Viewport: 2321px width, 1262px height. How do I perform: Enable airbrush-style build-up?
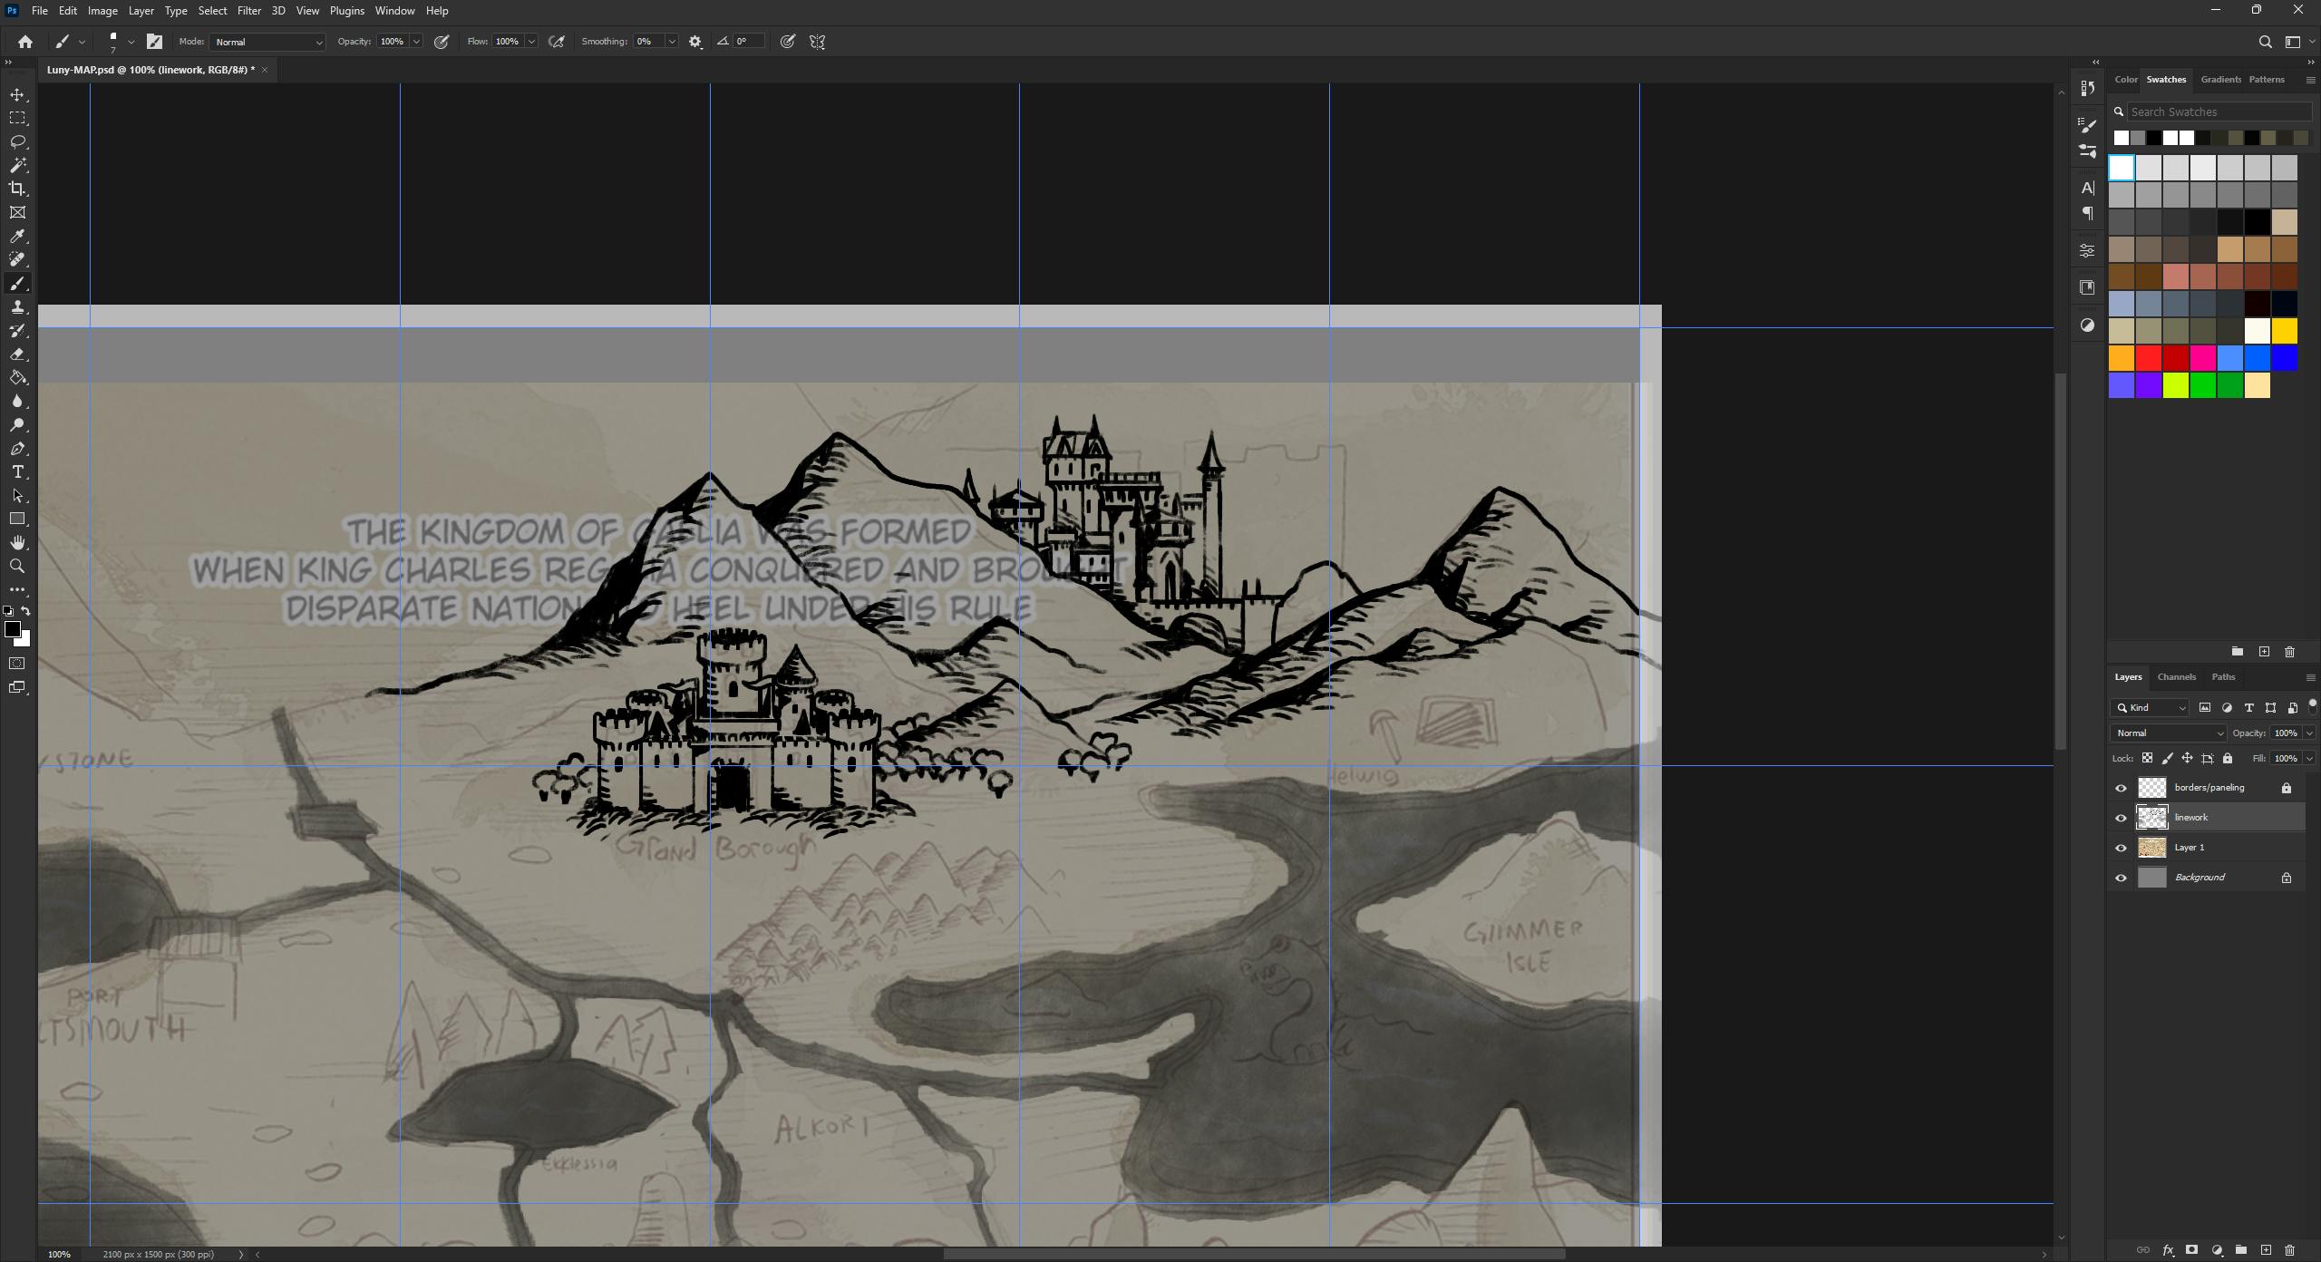coord(557,42)
